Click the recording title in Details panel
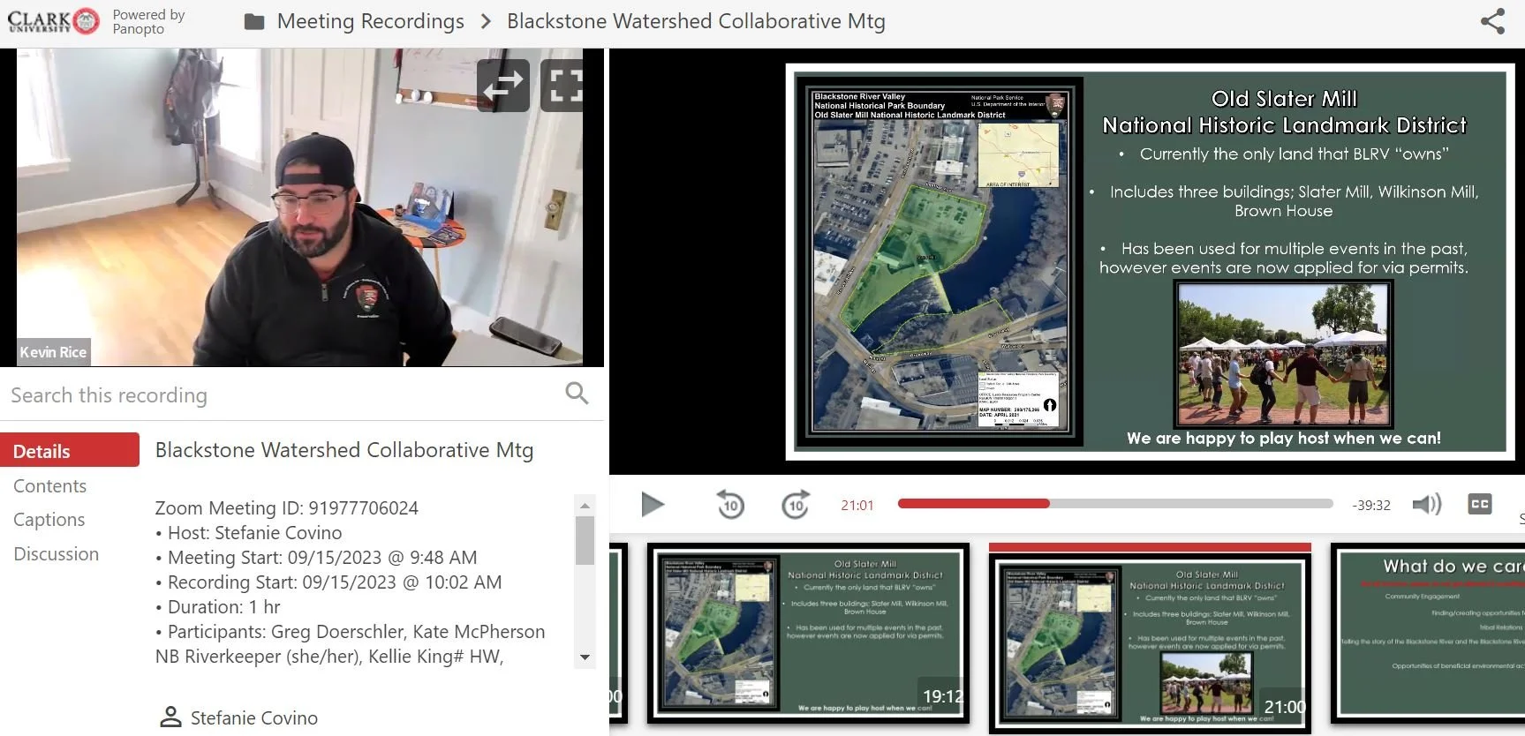 [x=344, y=450]
